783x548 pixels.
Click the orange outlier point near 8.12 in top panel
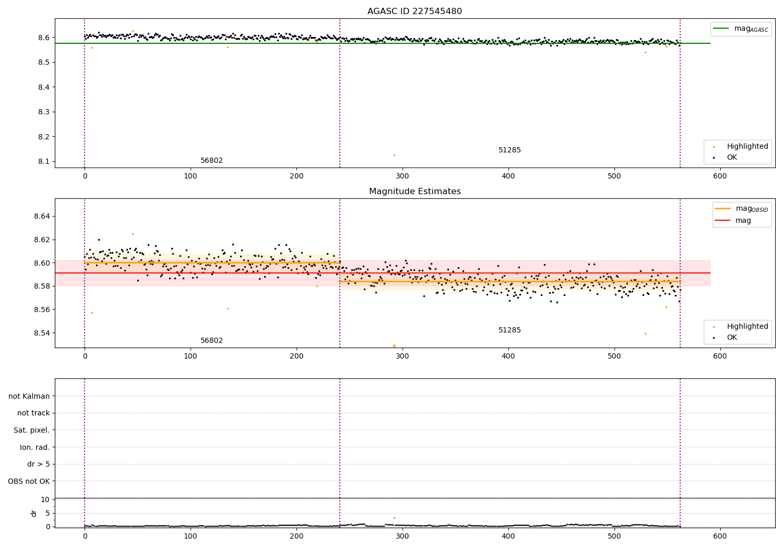(394, 155)
